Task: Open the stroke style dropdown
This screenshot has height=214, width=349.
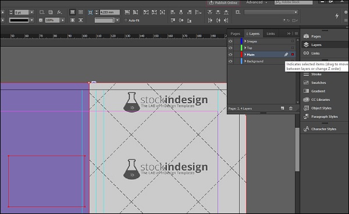Action: (x=32, y=20)
